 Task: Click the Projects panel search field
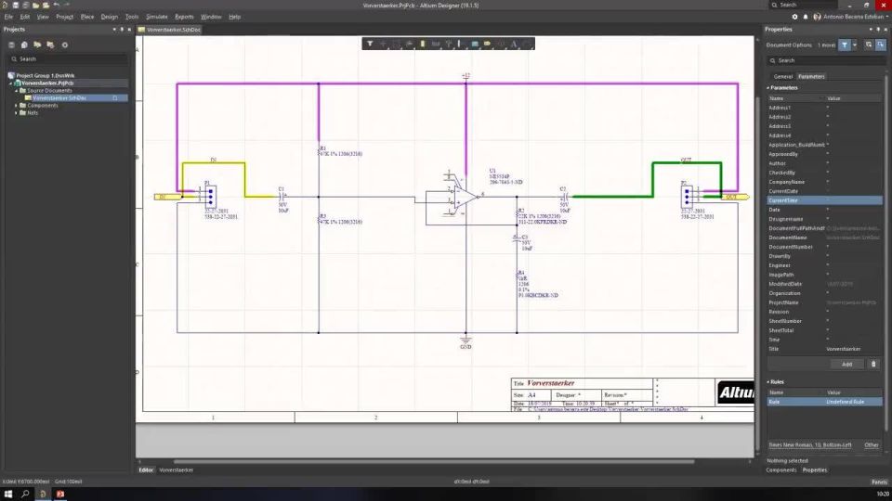tap(67, 59)
